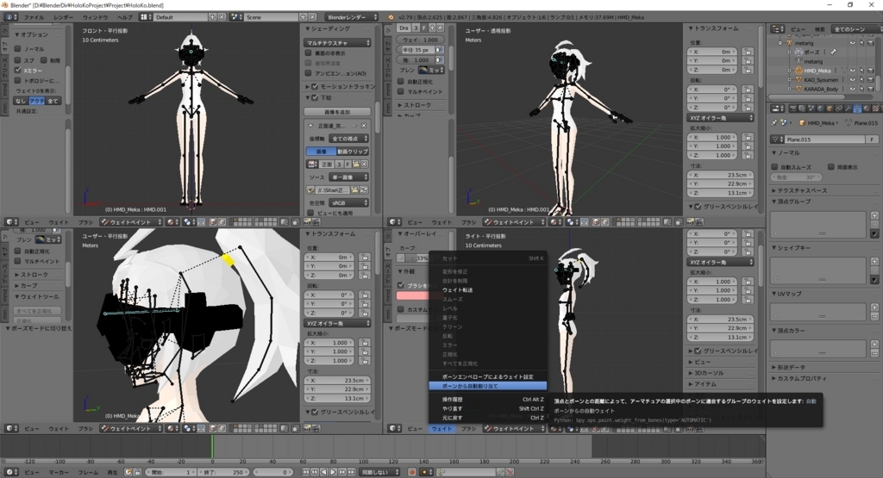883x478 pixels.
Task: Open the modifiers wrench tab in Properties
Action: click(849, 109)
